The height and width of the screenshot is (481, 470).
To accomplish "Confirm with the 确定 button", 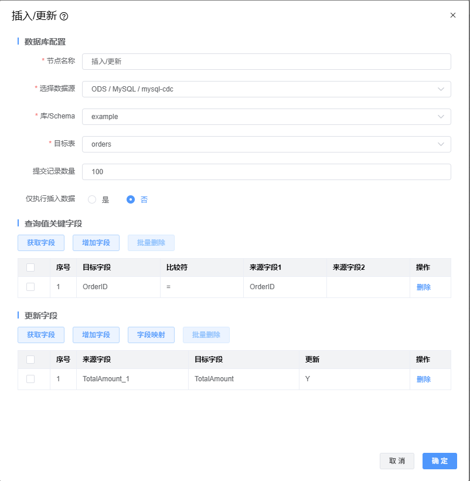I will (x=440, y=461).
